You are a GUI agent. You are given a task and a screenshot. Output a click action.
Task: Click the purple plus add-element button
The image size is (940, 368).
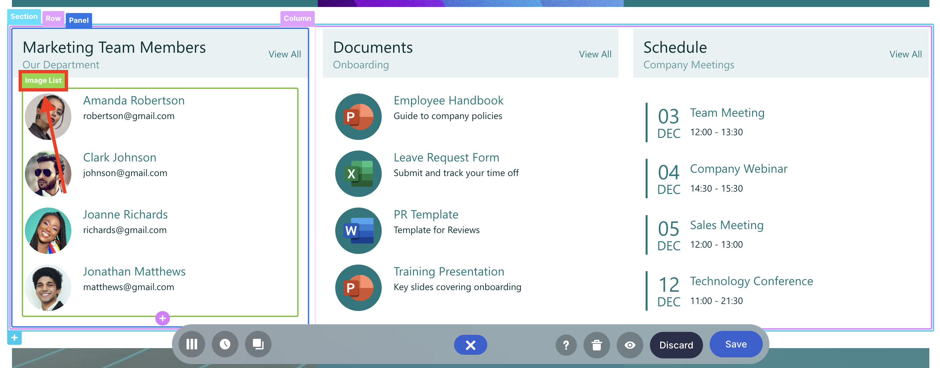pos(162,318)
